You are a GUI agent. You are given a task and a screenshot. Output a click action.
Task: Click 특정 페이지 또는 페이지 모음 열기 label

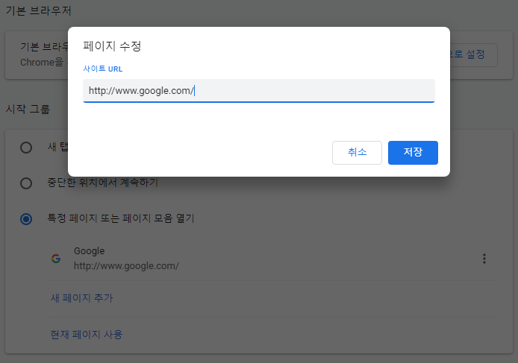121,218
